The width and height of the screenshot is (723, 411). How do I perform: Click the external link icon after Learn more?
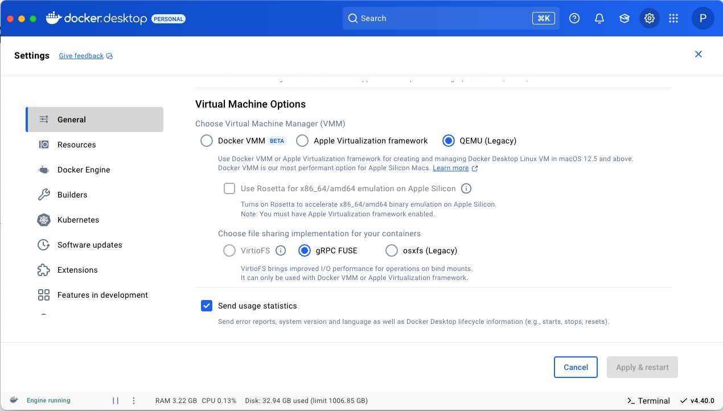[x=475, y=168]
